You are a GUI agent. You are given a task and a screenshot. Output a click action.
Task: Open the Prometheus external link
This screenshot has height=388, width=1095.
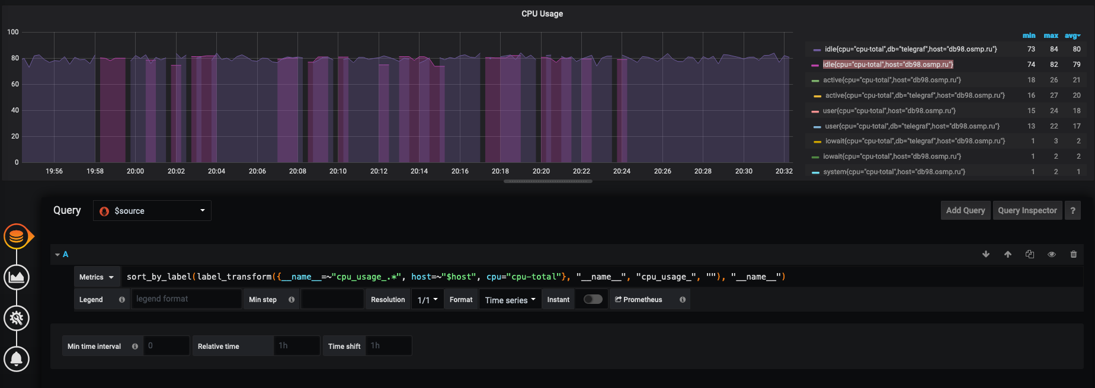click(639, 300)
